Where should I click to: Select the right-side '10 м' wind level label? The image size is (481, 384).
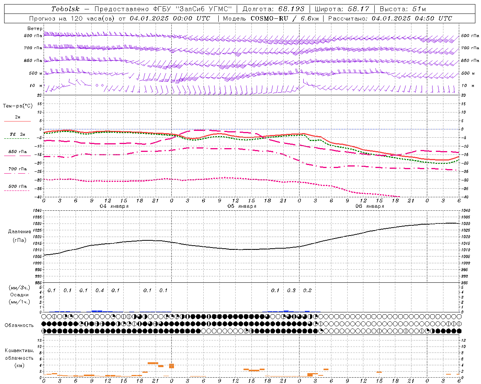click(x=468, y=85)
